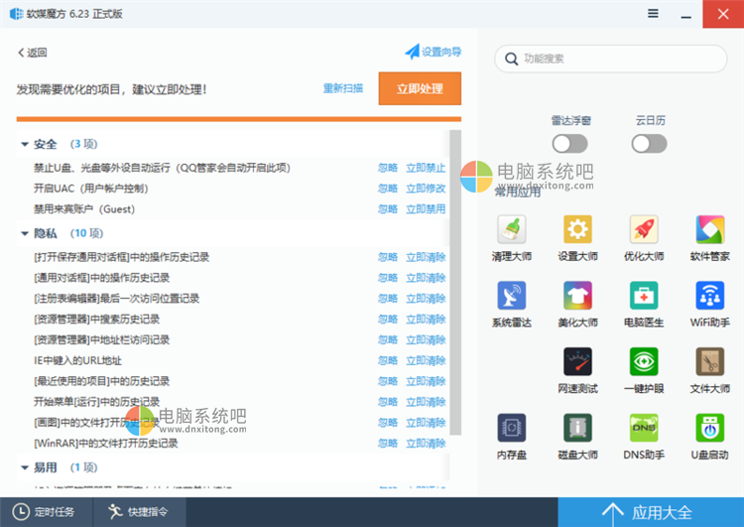
Task: Collapse the 安全 (3 项) section
Action: [x=25, y=144]
